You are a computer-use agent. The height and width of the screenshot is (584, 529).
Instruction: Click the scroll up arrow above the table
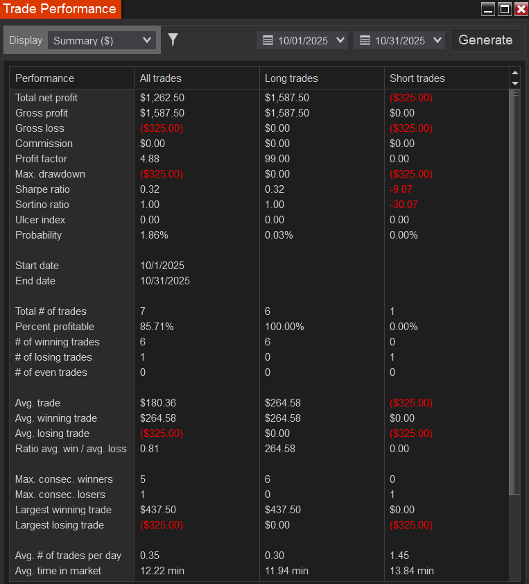[514, 73]
